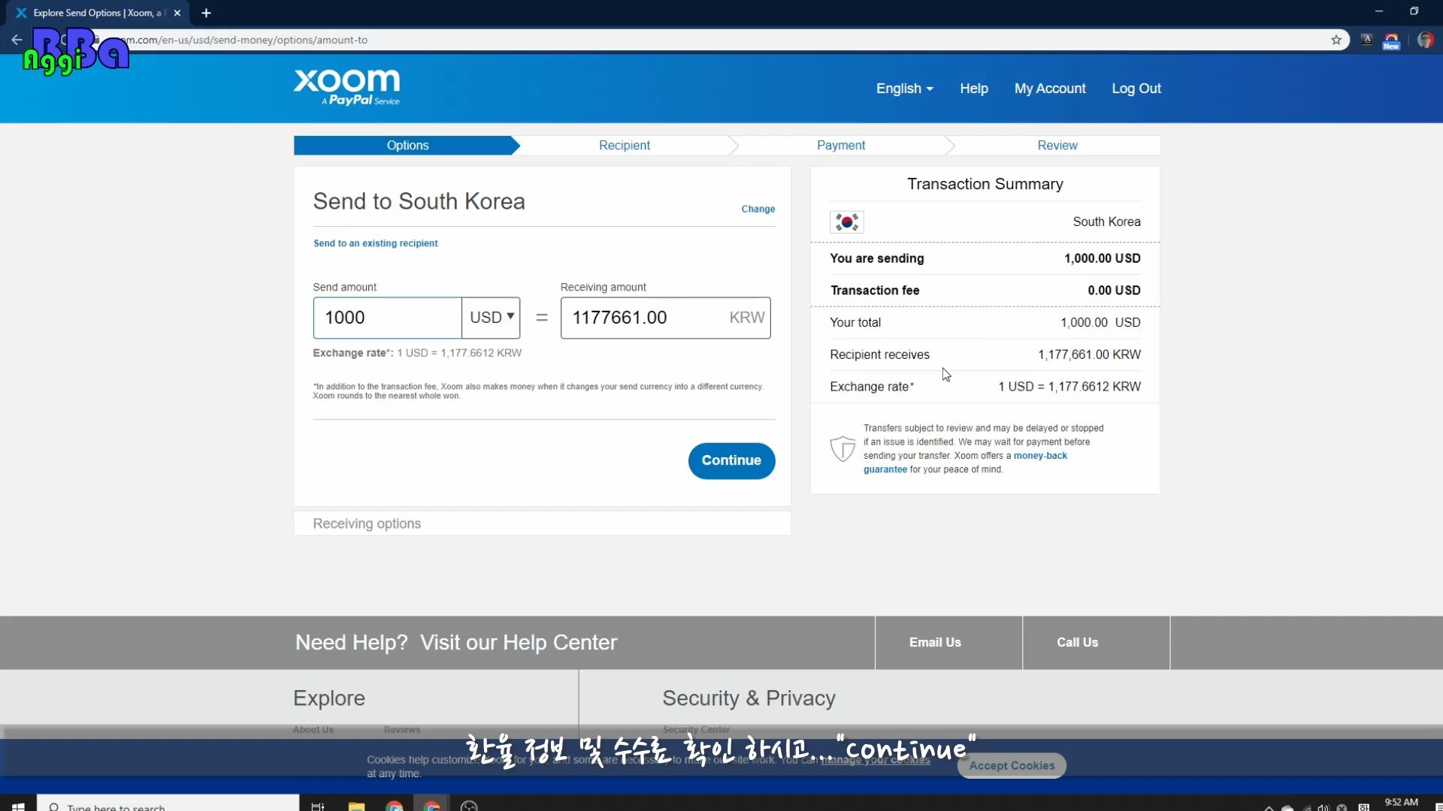Click Log Out in the header
The height and width of the screenshot is (811, 1443).
pyautogui.click(x=1136, y=89)
